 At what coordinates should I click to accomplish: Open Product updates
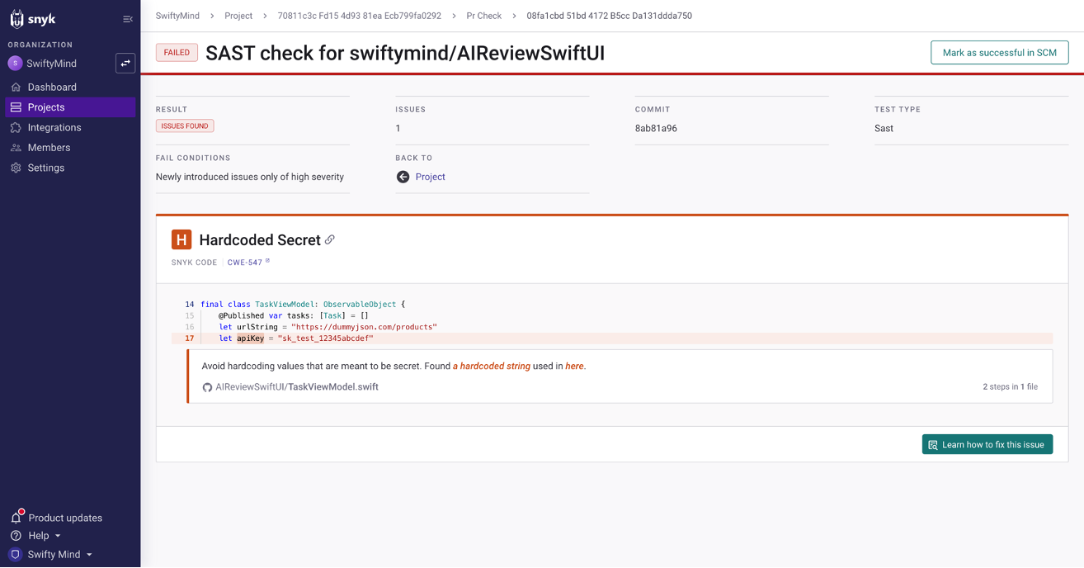coord(65,518)
